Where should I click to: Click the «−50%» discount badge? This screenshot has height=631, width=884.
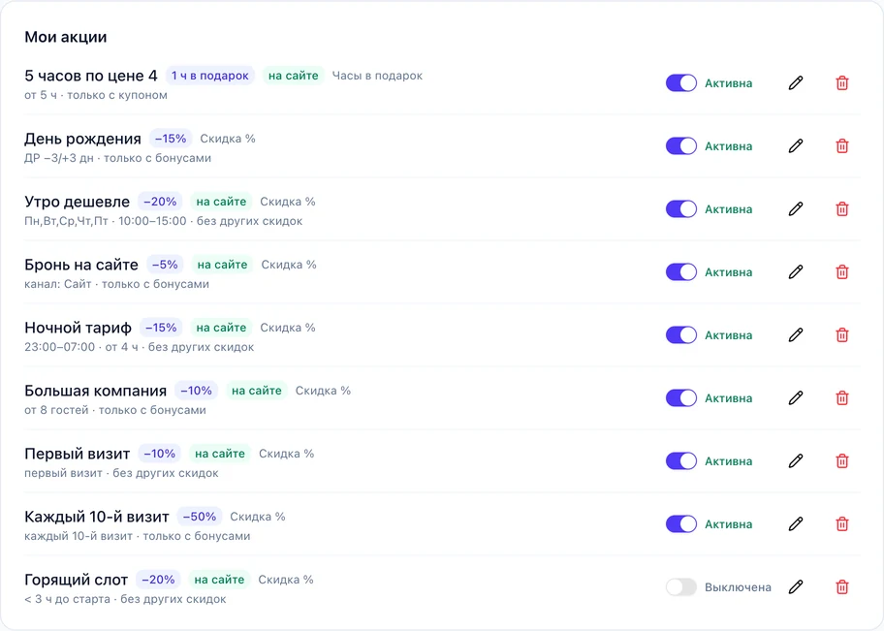200,517
